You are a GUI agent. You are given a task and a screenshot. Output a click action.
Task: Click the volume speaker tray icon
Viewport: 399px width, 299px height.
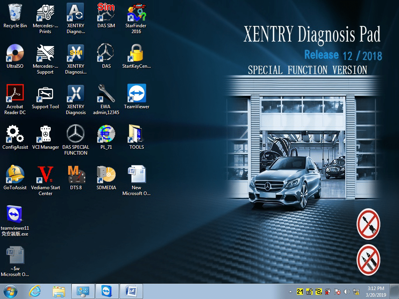pyautogui.click(x=346, y=291)
